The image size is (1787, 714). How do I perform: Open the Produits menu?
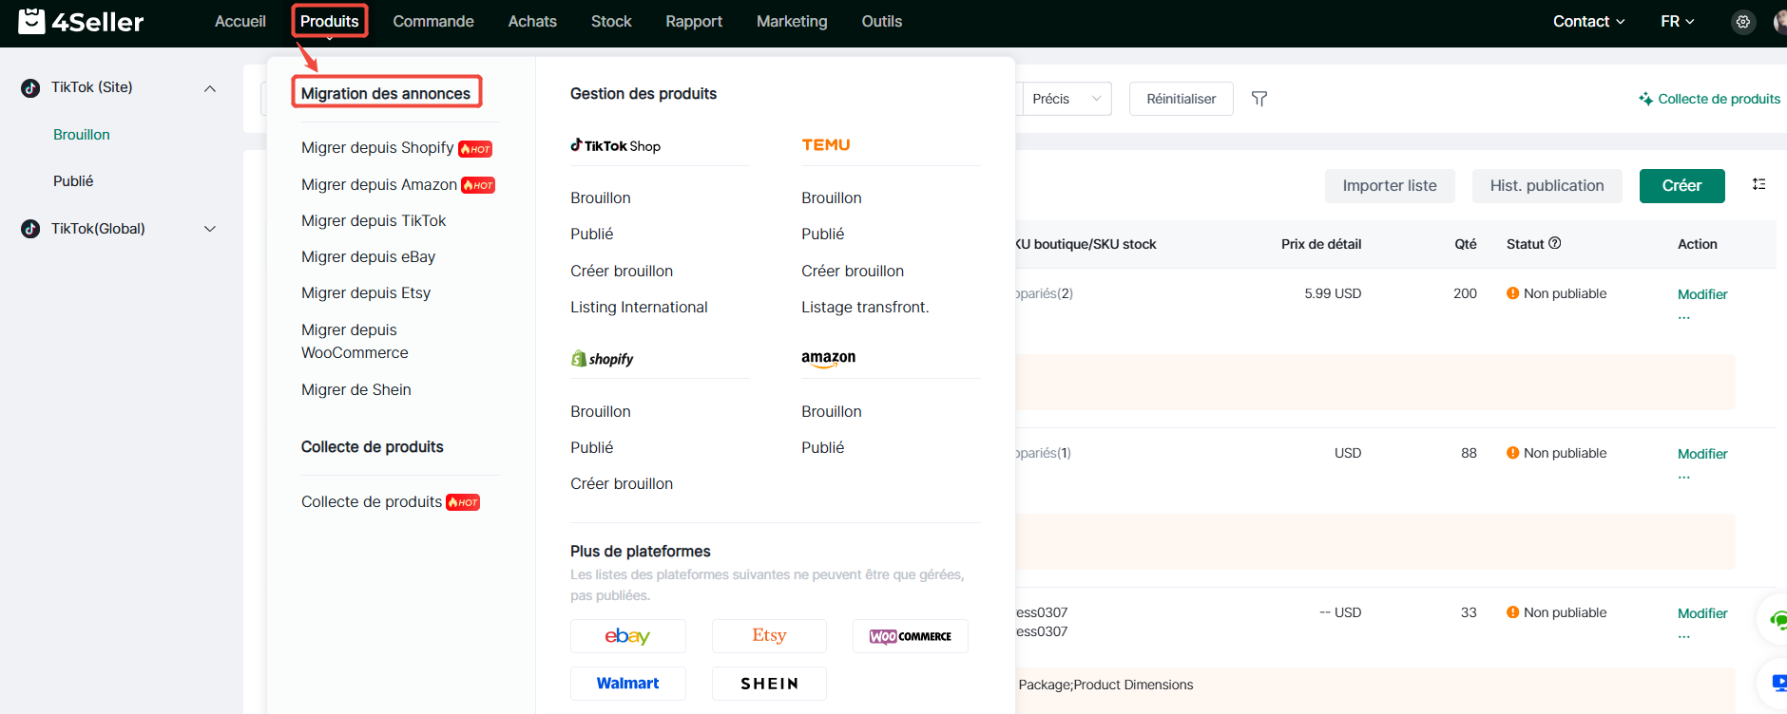[330, 21]
